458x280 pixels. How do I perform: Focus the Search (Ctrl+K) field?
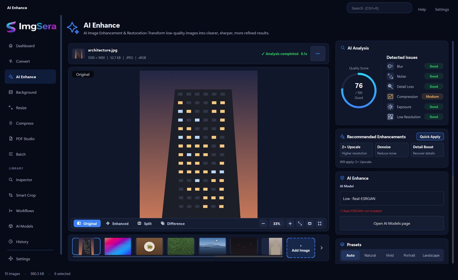(x=379, y=8)
